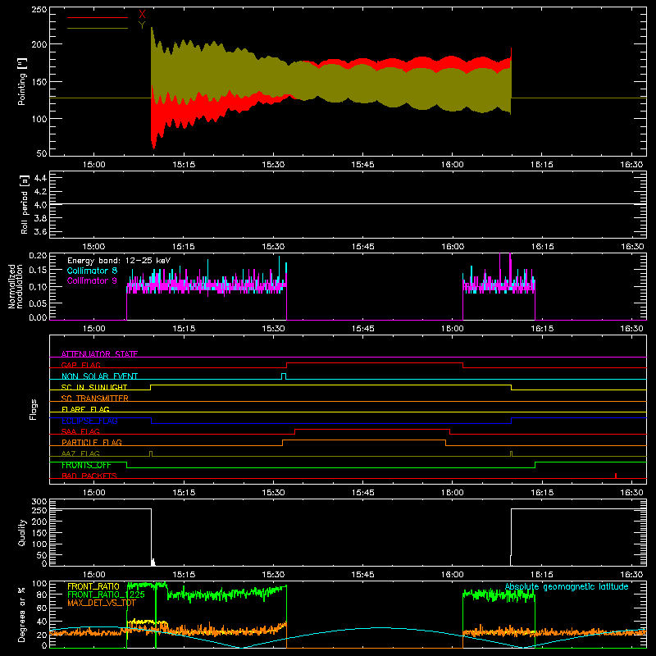Select the ECLIPSE_FLAG label
656x656 pixels.
click(89, 421)
